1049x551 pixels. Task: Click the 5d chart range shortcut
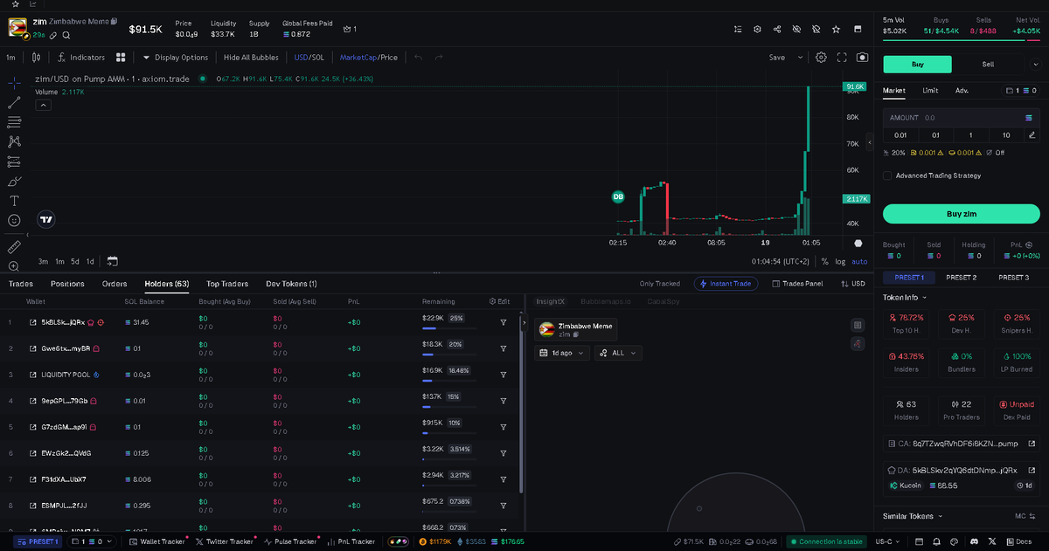(x=75, y=261)
